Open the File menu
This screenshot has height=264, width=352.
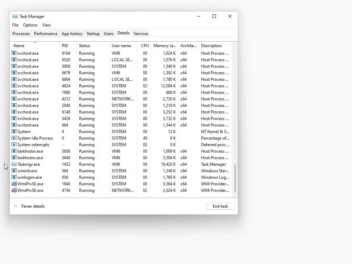coord(15,25)
